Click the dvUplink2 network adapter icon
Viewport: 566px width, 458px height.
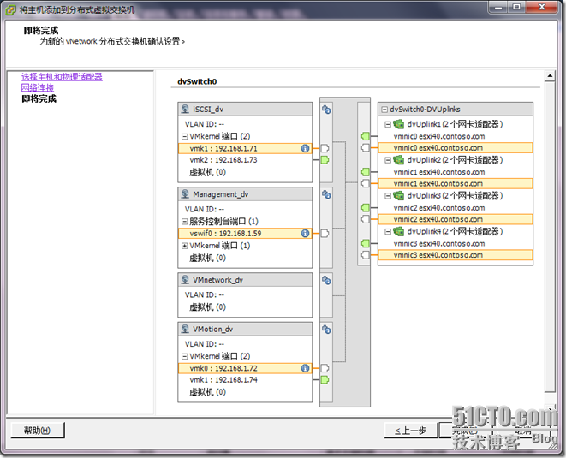(399, 160)
